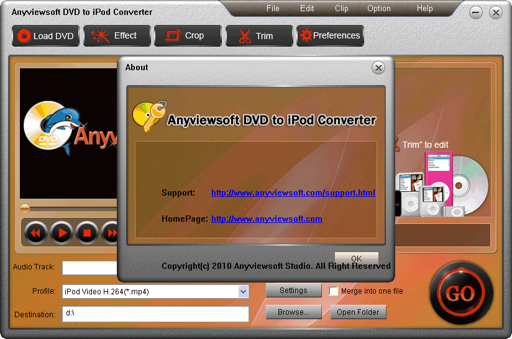Open the Crop tool

pos(188,36)
